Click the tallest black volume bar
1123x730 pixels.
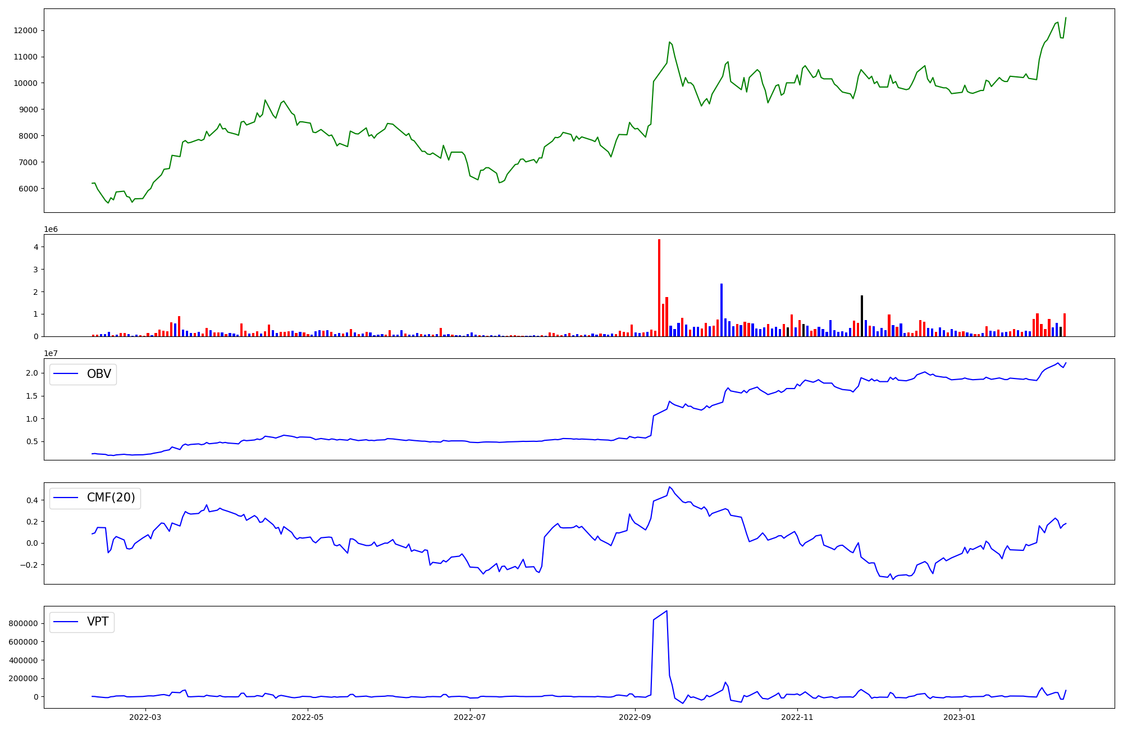tap(862, 316)
